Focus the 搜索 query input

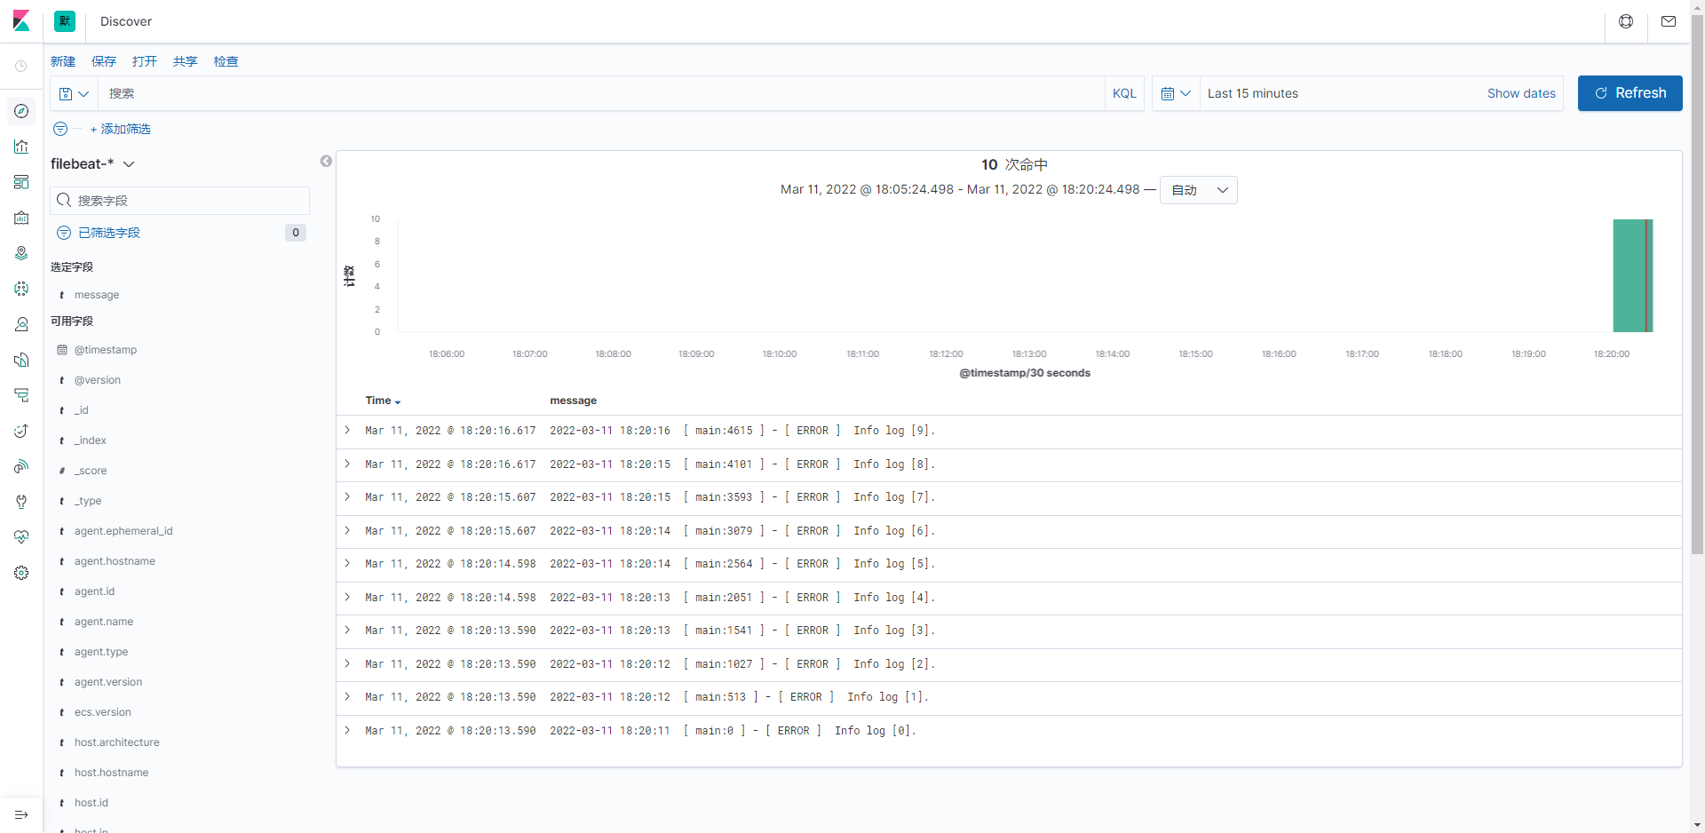point(600,93)
